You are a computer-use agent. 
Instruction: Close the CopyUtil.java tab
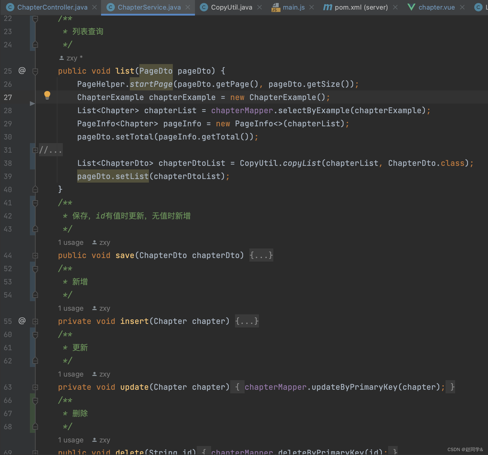tap(260, 7)
